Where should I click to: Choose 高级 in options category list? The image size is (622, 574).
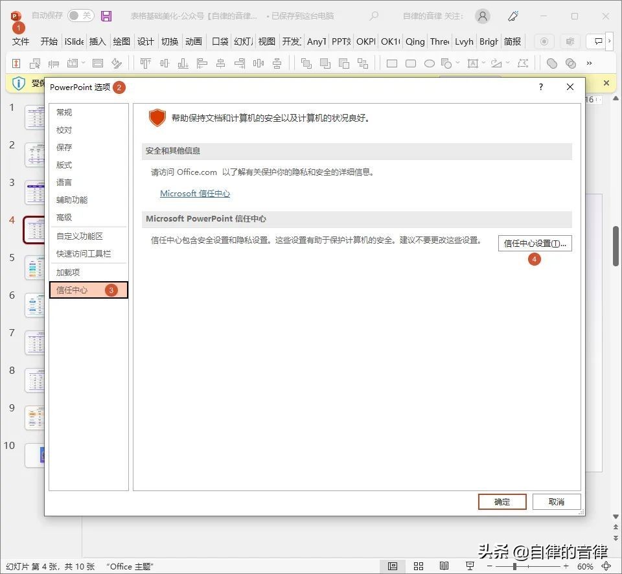point(64,218)
